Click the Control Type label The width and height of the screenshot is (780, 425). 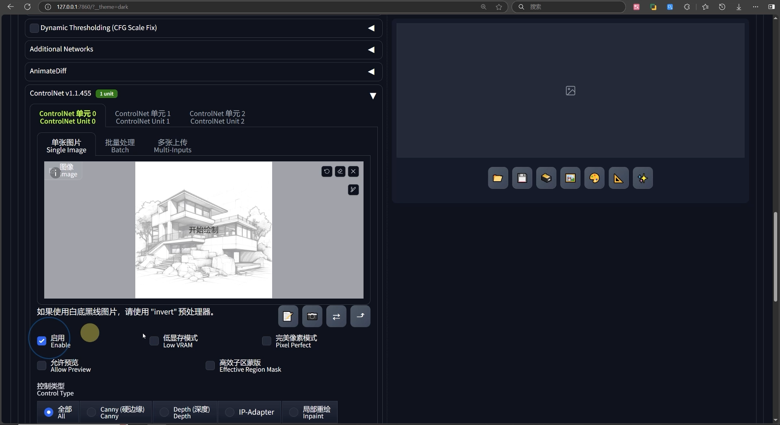pyautogui.click(x=55, y=389)
